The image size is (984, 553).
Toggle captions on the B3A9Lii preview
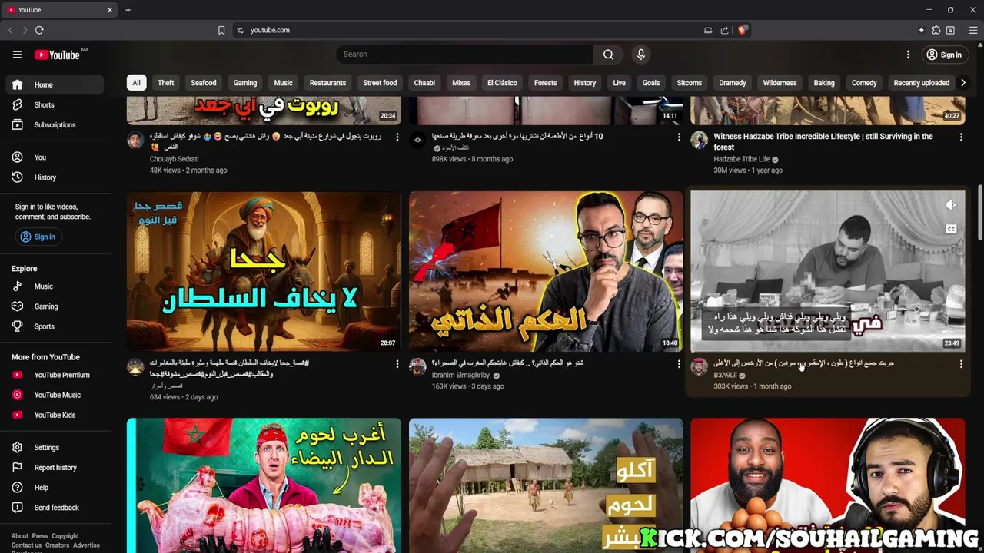(x=951, y=229)
